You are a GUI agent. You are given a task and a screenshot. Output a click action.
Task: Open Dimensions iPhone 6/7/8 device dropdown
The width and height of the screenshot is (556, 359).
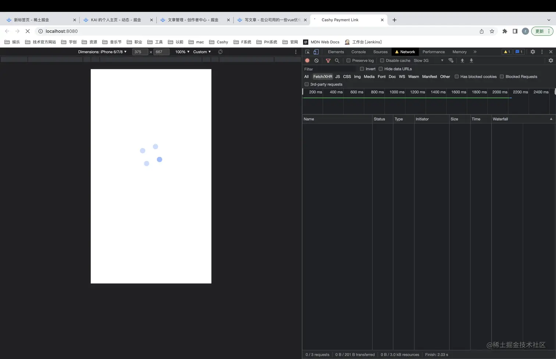tap(102, 52)
